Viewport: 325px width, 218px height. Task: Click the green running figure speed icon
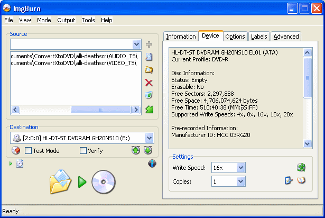coord(301,167)
